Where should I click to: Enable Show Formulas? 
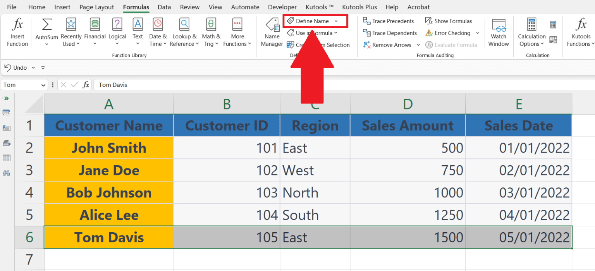(x=449, y=21)
